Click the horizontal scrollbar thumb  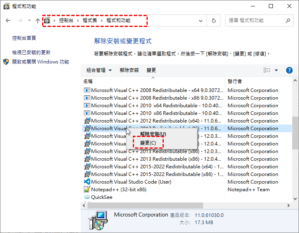145,206
